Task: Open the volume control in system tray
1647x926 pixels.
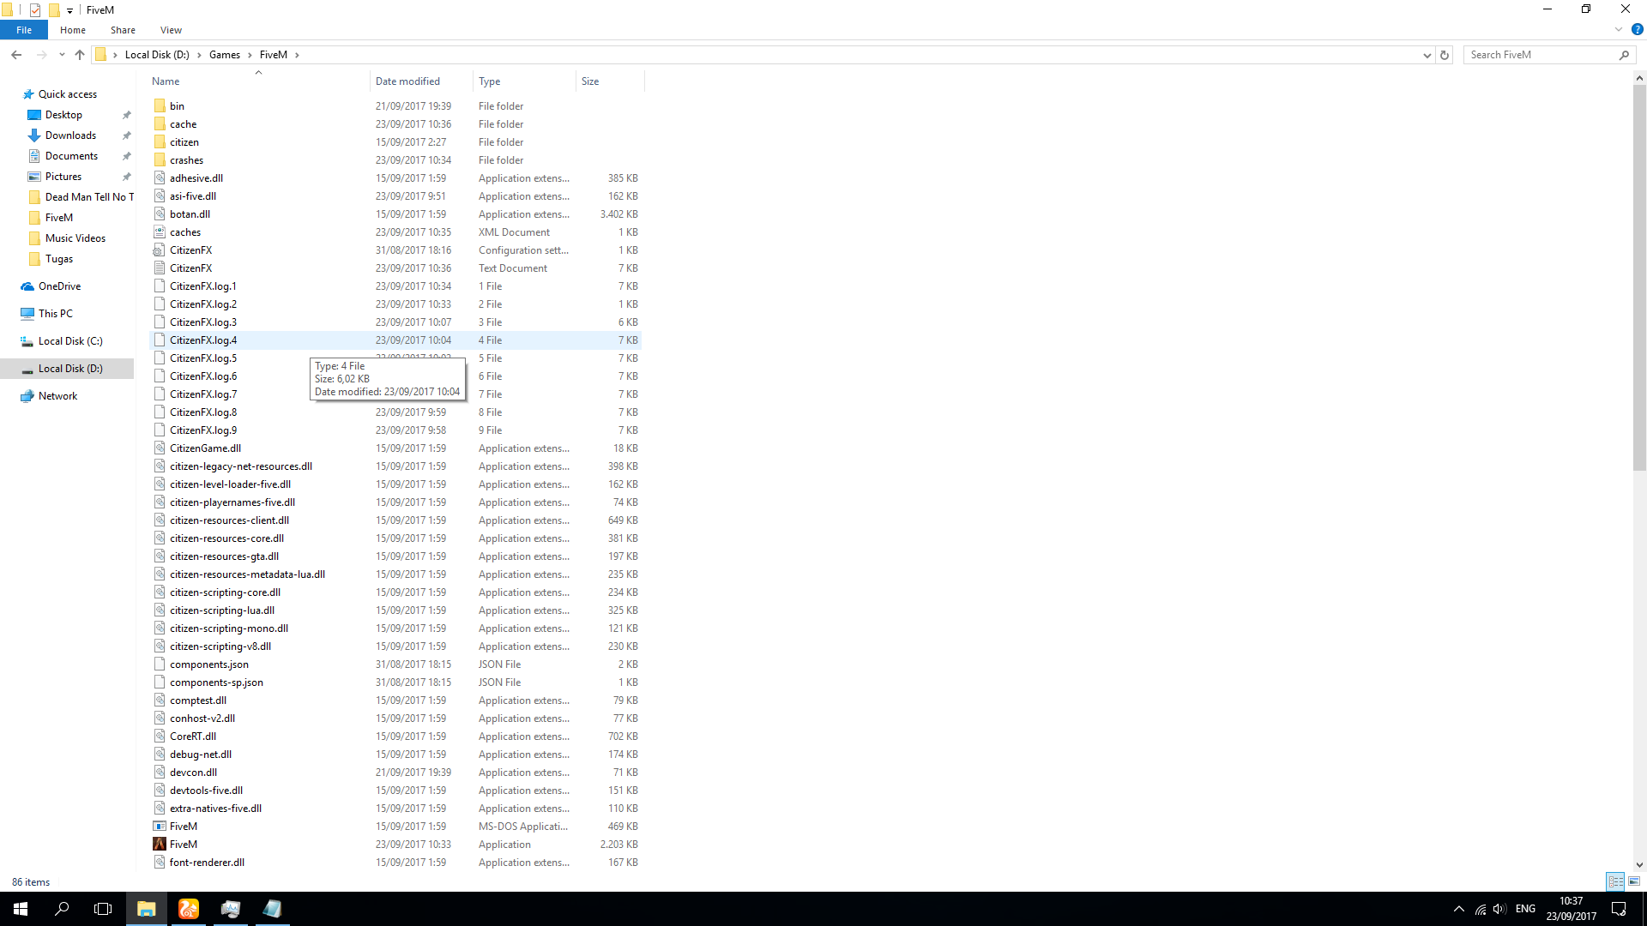Action: (1499, 909)
